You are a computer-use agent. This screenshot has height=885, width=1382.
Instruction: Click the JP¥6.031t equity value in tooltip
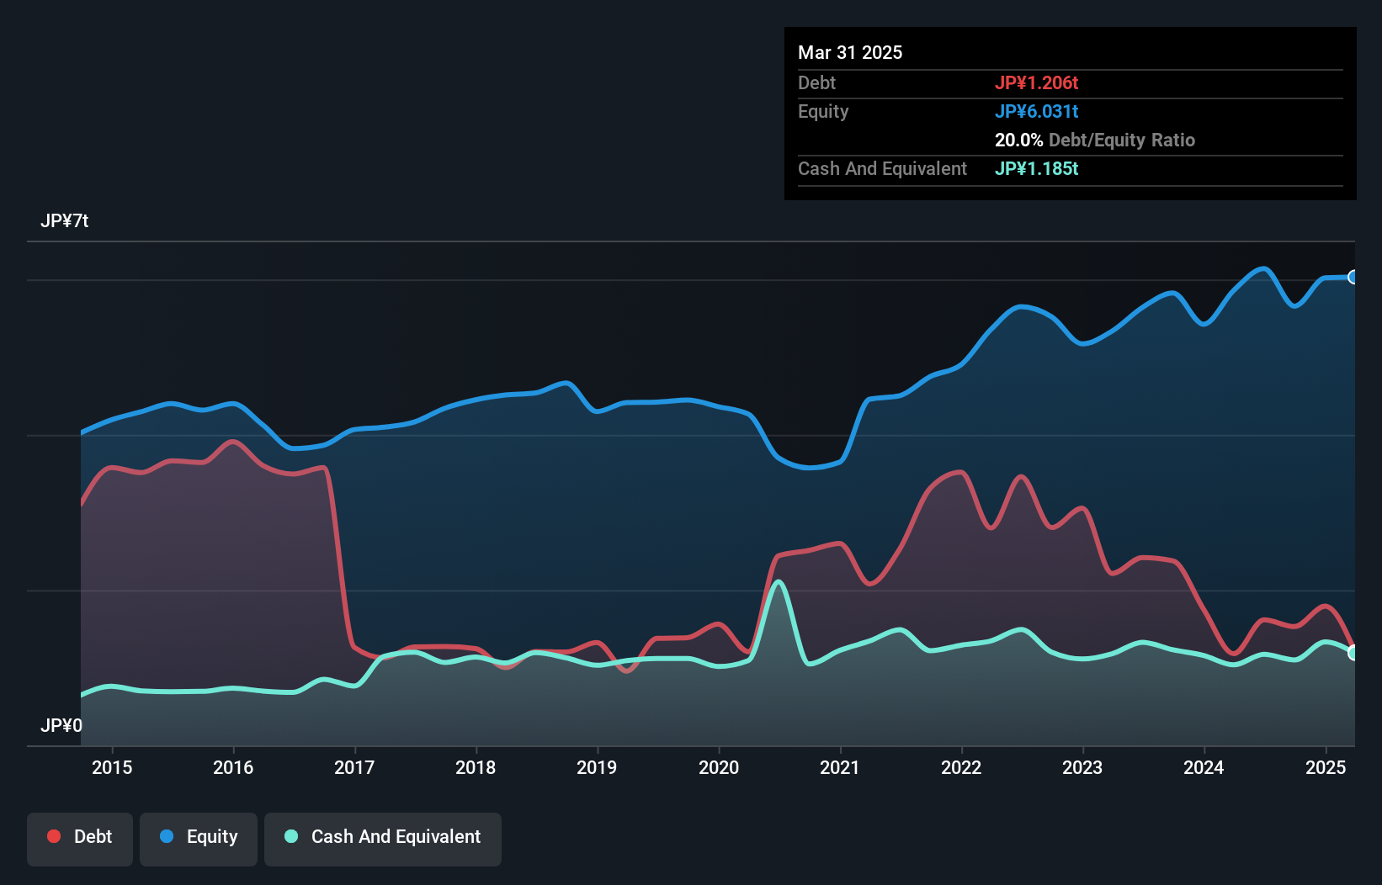coord(1036,112)
